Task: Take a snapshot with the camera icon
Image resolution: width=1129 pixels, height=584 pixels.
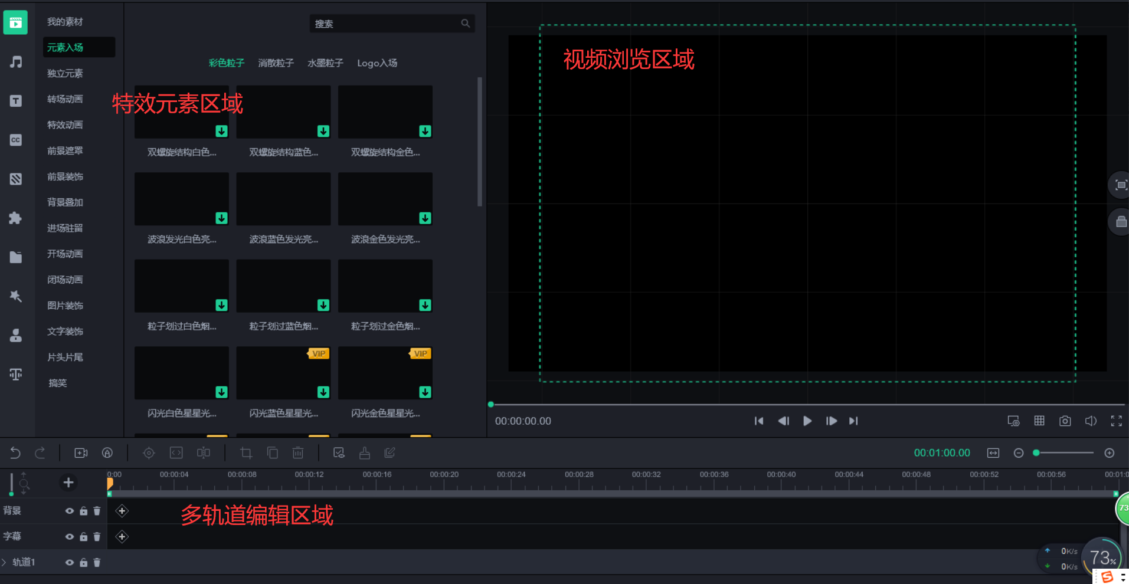Action: (1065, 421)
